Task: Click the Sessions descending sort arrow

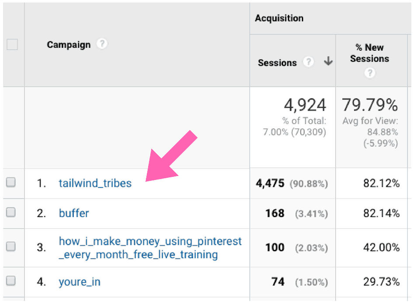Action: pyautogui.click(x=328, y=61)
